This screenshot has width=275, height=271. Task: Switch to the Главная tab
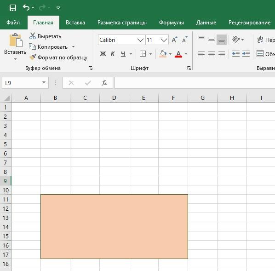(43, 23)
